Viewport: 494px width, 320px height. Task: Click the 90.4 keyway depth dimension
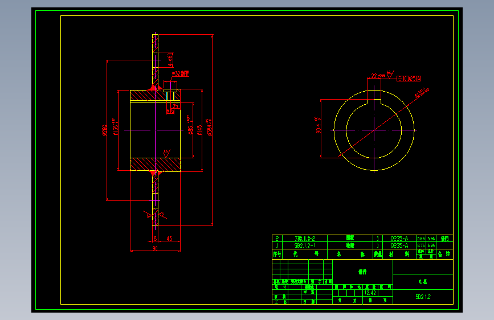[x=318, y=126]
